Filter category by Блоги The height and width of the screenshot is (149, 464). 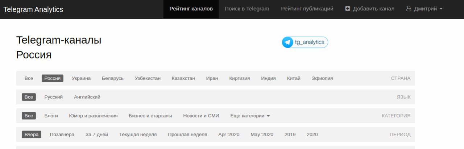(x=51, y=116)
